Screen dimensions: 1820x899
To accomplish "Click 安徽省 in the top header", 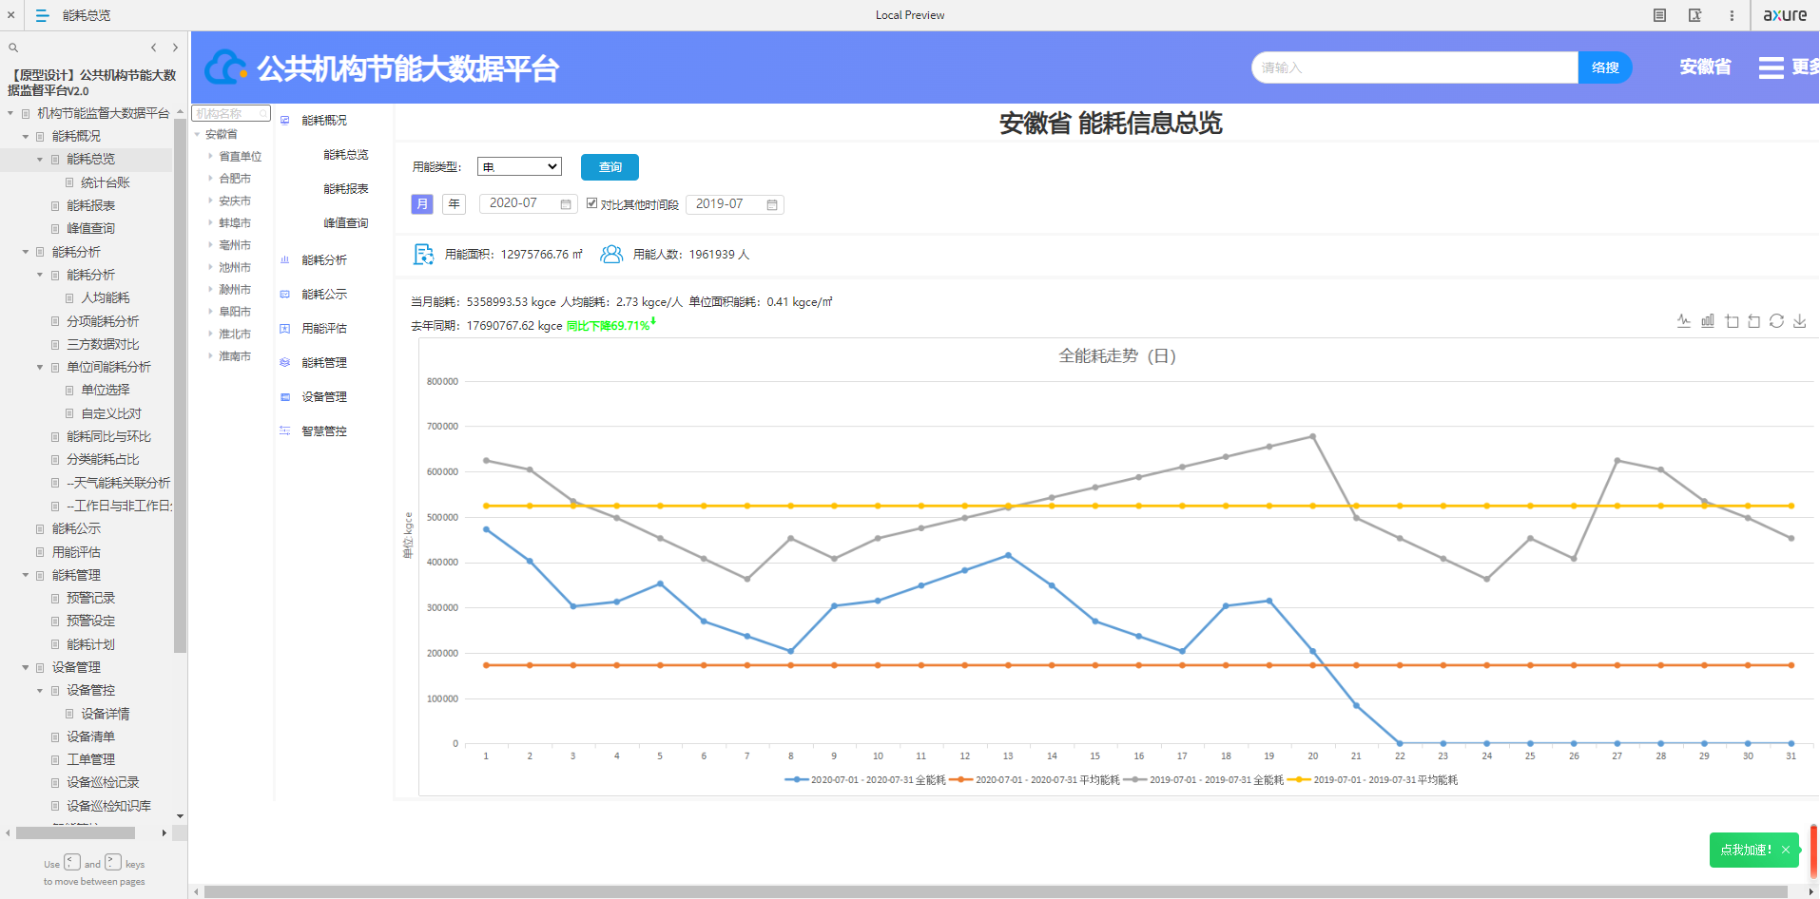I will pyautogui.click(x=1705, y=67).
